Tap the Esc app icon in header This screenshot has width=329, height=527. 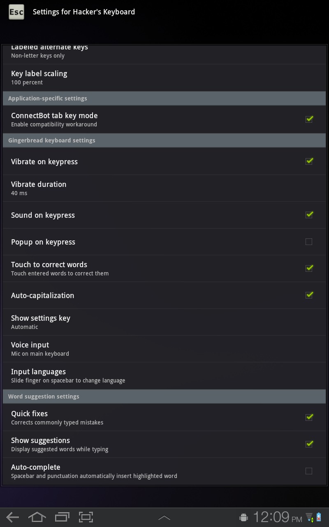16,12
